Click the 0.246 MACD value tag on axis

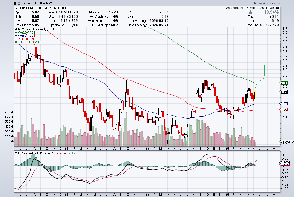tap(285, 163)
